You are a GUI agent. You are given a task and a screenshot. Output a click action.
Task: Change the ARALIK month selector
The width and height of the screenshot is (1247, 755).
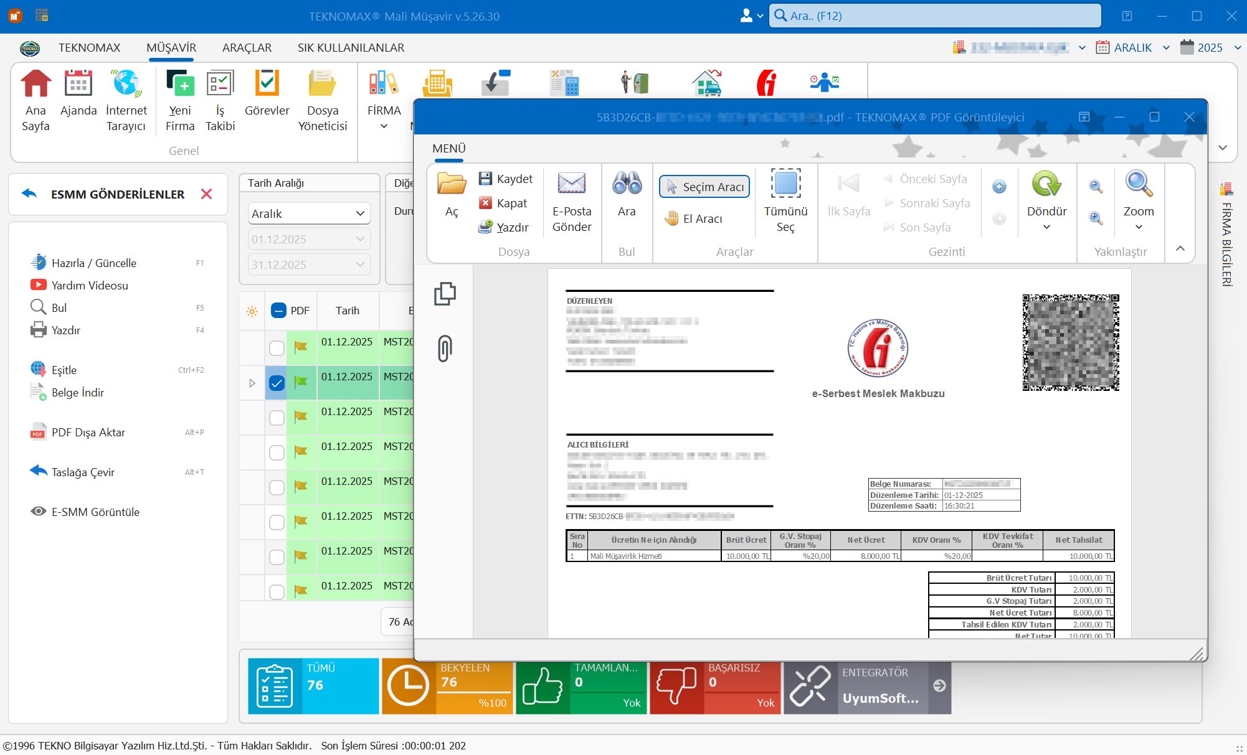pos(1133,47)
